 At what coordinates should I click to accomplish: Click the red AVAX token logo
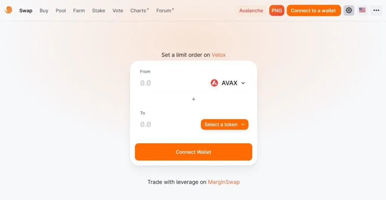tap(214, 83)
